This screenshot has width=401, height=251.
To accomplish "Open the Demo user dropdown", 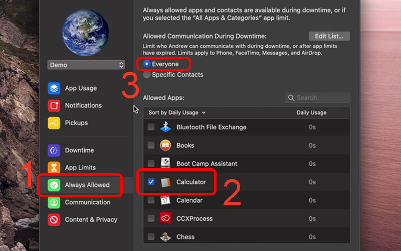I will click(x=86, y=65).
